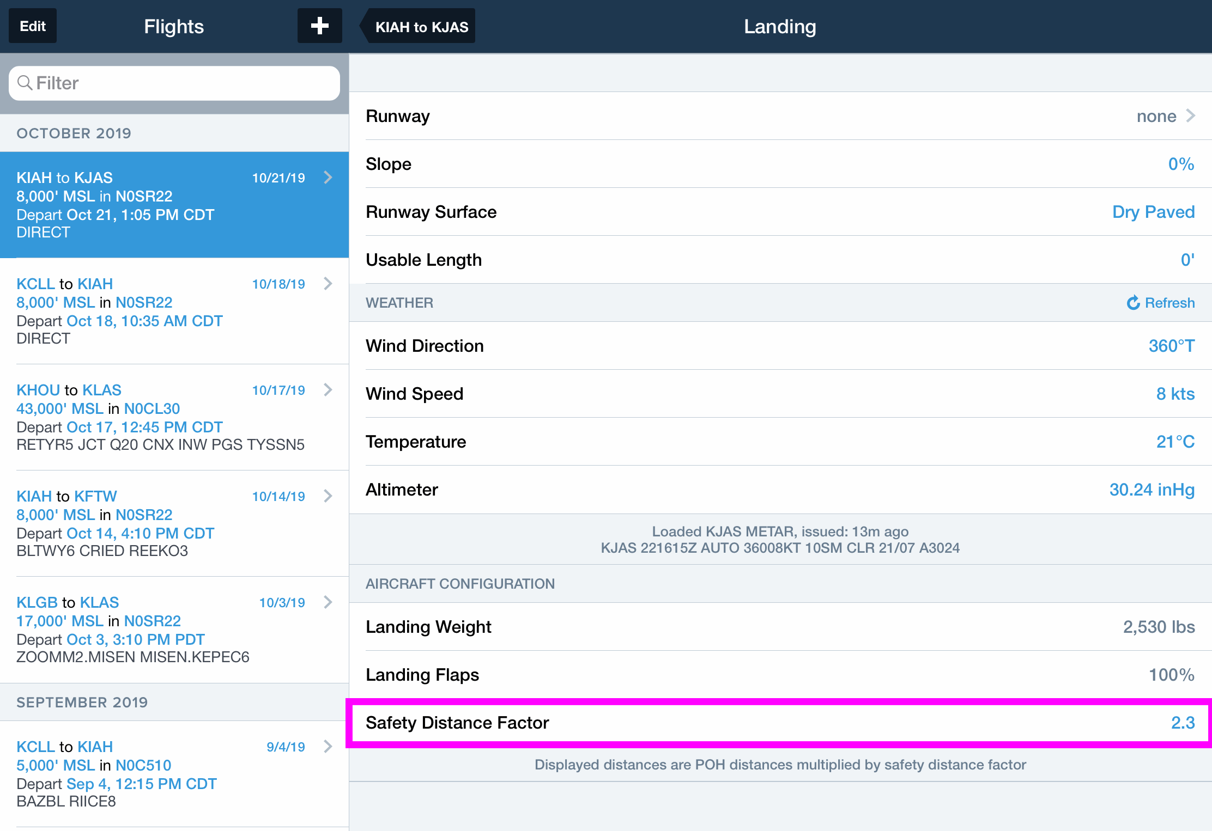The image size is (1212, 831).
Task: Tap chevron on KHOU to KLAS flight
Action: (328, 390)
